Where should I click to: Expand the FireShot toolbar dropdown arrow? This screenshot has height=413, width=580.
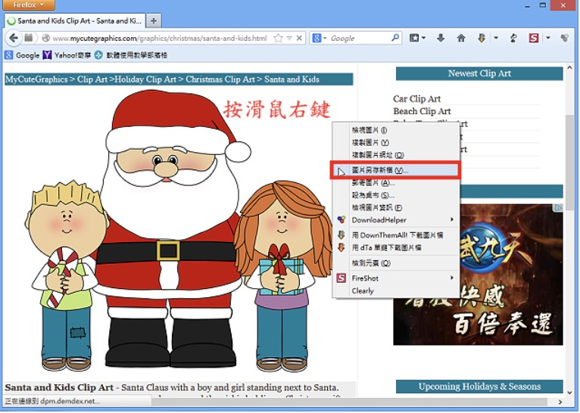pyautogui.click(x=548, y=38)
